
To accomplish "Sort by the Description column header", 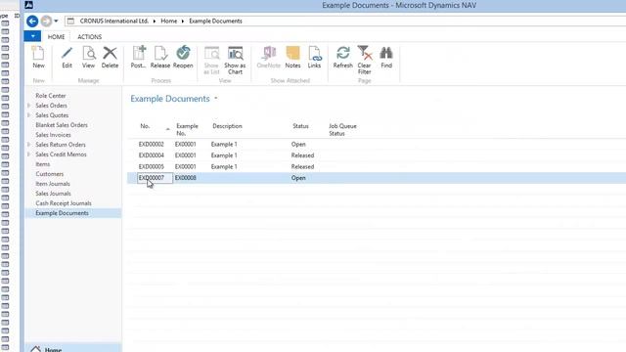I will click(x=227, y=126).
